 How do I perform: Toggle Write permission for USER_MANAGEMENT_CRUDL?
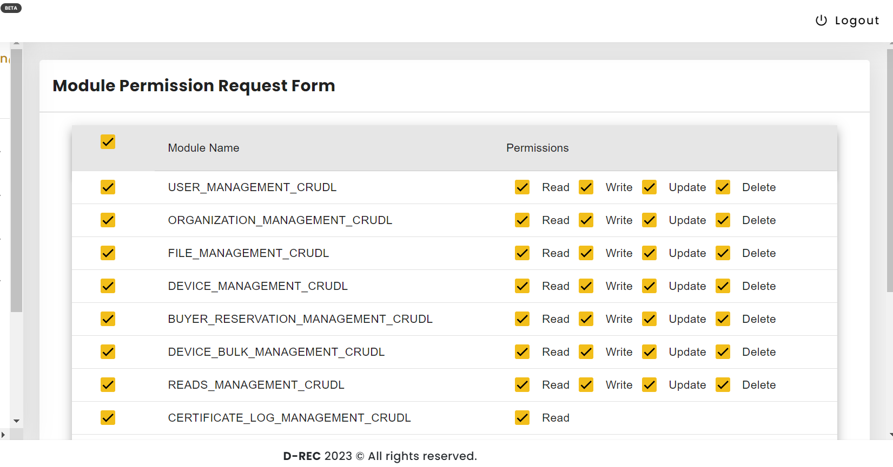(x=586, y=187)
